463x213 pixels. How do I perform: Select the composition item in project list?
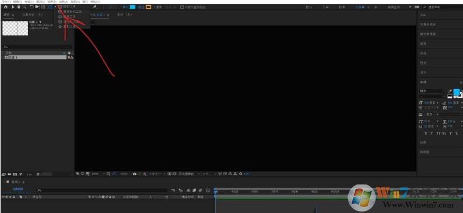[36, 57]
